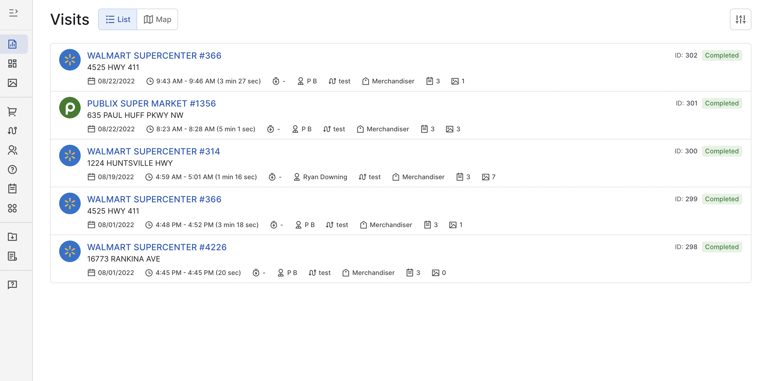This screenshot has height=381, width=767.
Task: Open the WALMART SUPERCENTER #314 visit
Action: [x=153, y=151]
